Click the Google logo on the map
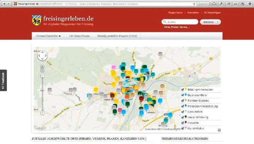Viewport: 254px width, 144px height. pos(40,128)
